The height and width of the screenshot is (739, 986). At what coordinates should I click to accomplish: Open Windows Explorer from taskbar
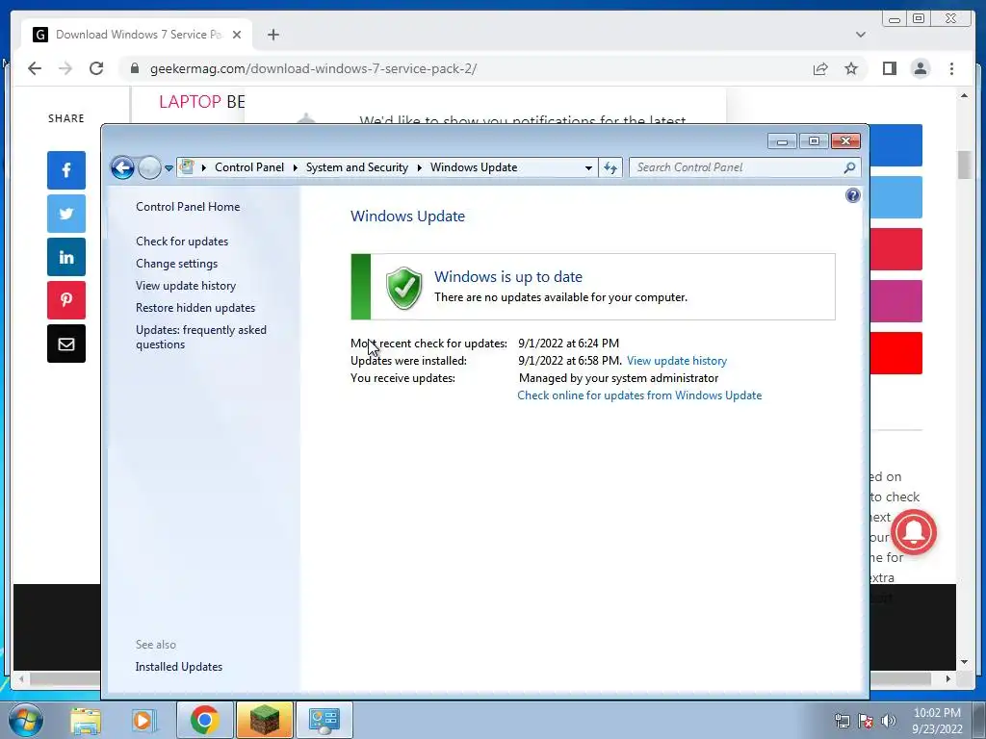coord(86,720)
